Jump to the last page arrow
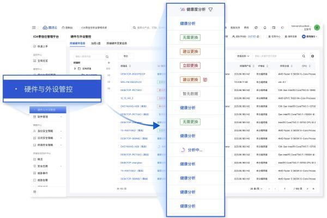The height and width of the screenshot is (218, 327). [313, 189]
